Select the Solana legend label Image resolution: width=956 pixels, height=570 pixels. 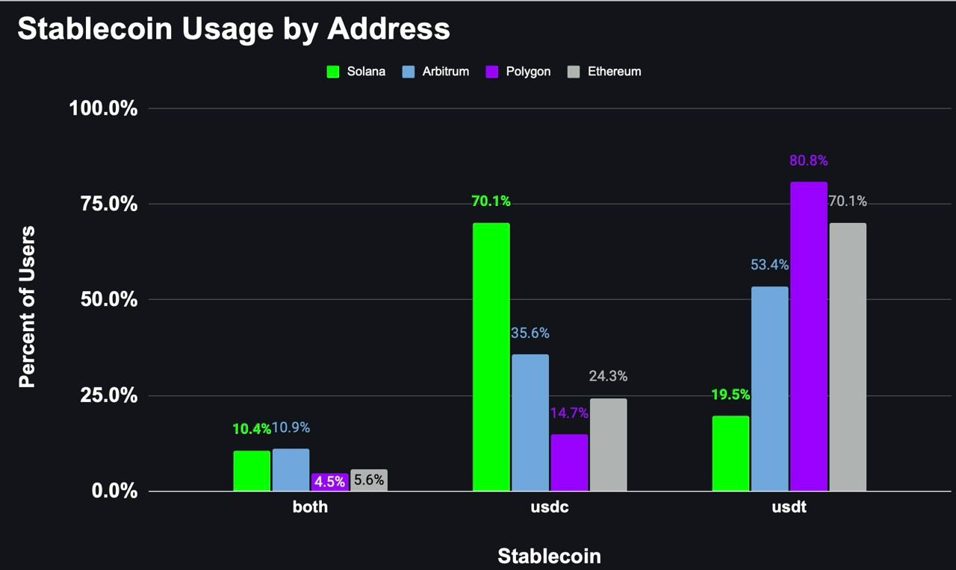click(x=366, y=72)
